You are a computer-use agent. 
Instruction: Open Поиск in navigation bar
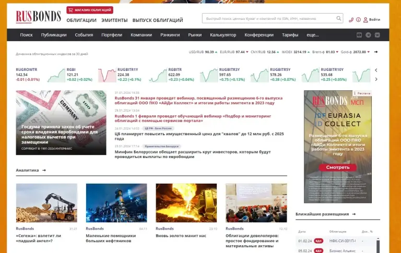point(26,35)
